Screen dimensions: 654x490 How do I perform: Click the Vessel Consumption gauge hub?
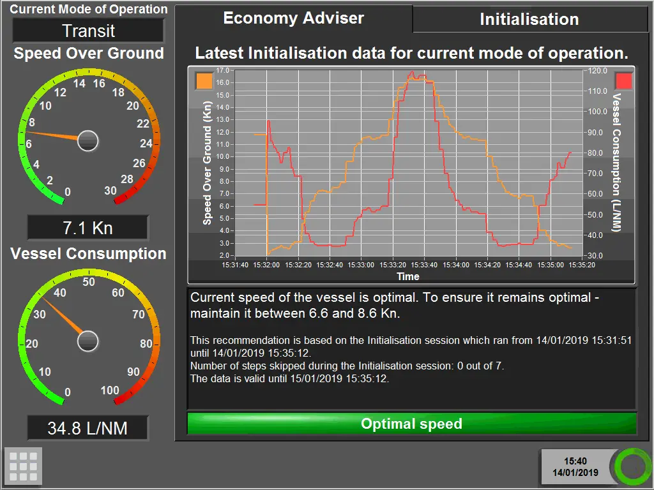pyautogui.click(x=88, y=341)
